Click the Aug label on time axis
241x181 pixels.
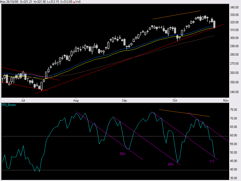tap(76, 100)
